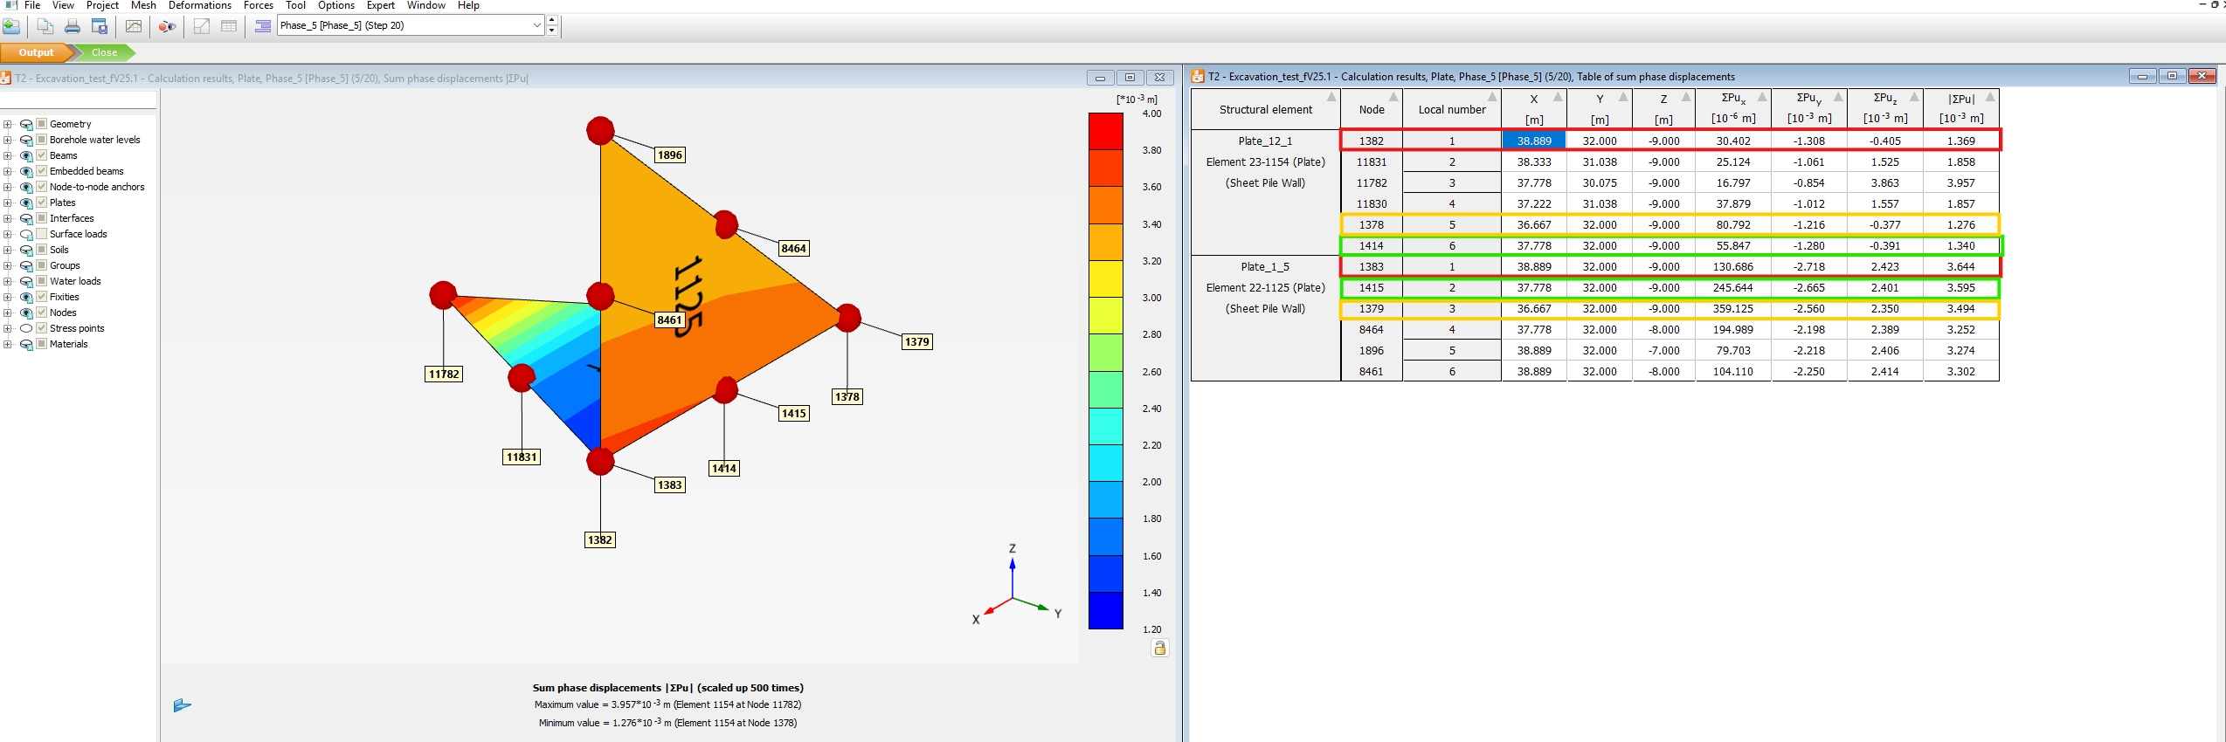This screenshot has height=742, width=2226.
Task: Click the blue arrow icon at plot bottom-left
Action: (182, 705)
